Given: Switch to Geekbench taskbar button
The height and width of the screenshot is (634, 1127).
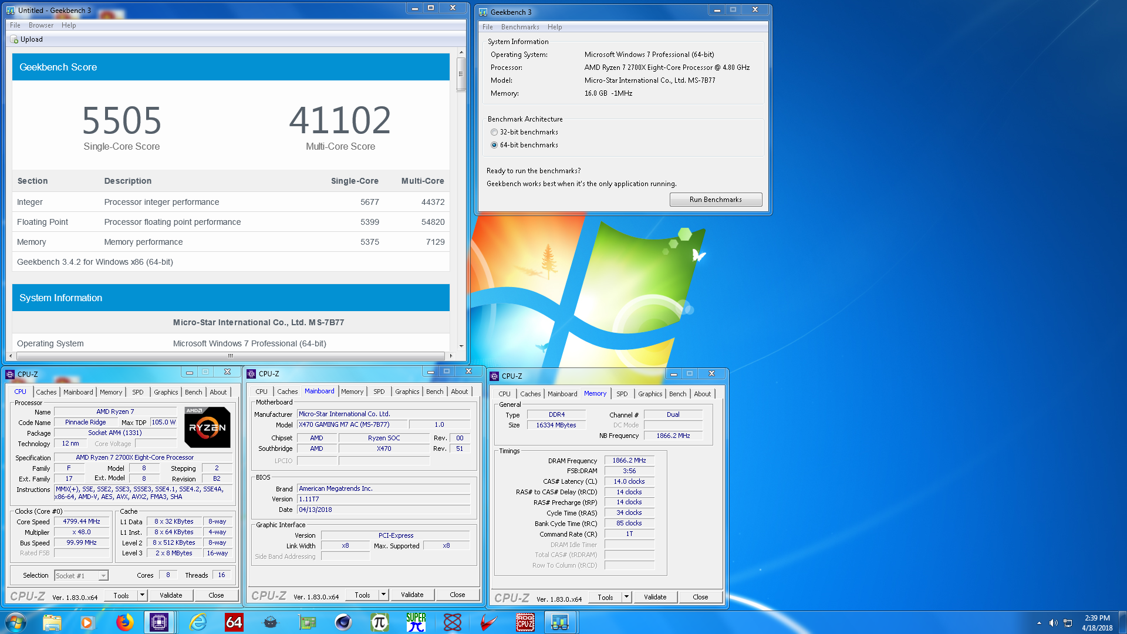Looking at the screenshot, I should point(560,622).
